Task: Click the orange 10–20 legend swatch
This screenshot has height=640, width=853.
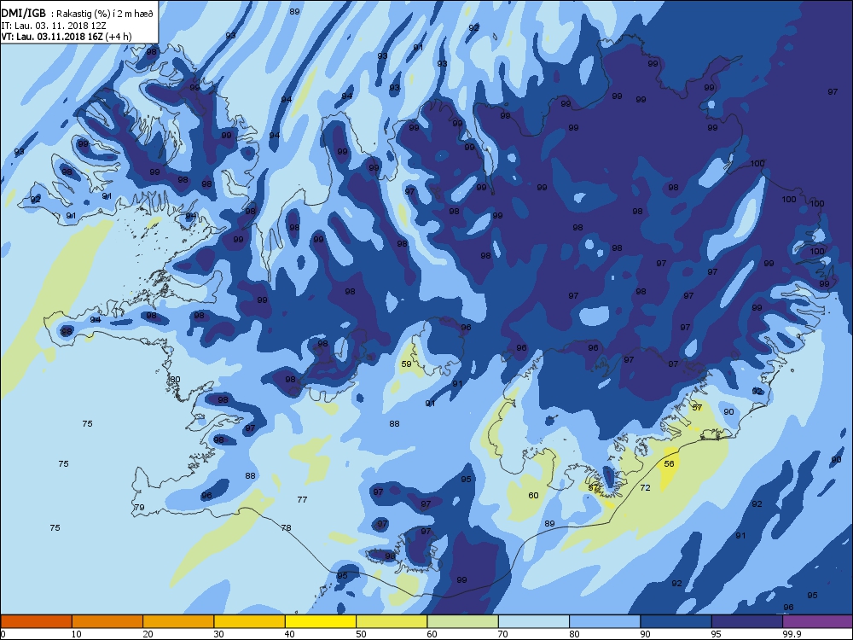Action: [107, 621]
